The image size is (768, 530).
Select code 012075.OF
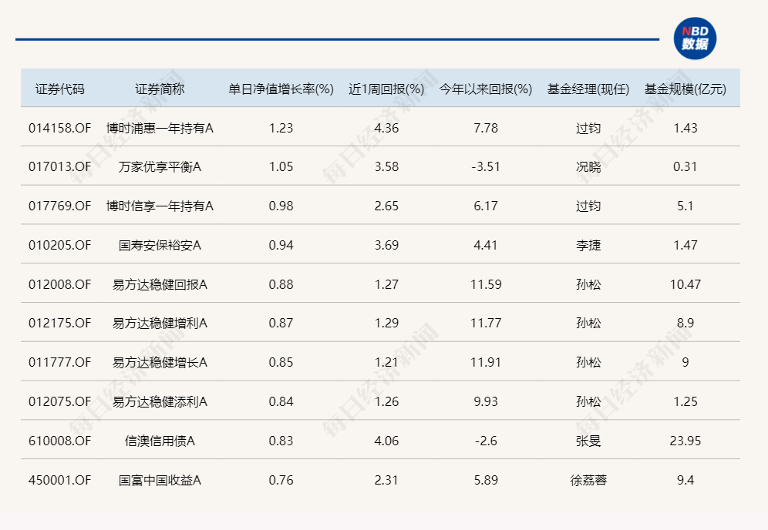pos(59,401)
